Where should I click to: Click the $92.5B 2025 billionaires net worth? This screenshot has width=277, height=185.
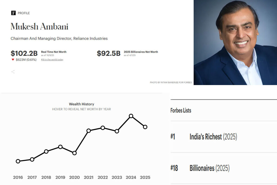tap(108, 53)
